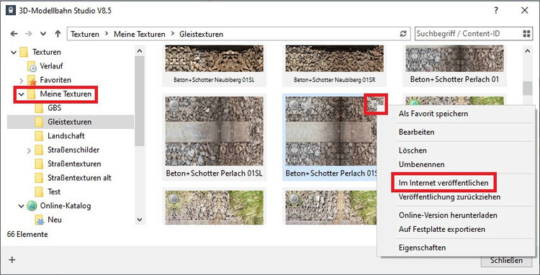The image size is (540, 275).
Task: Open the navigation history dropdown chevron
Action: [43, 34]
